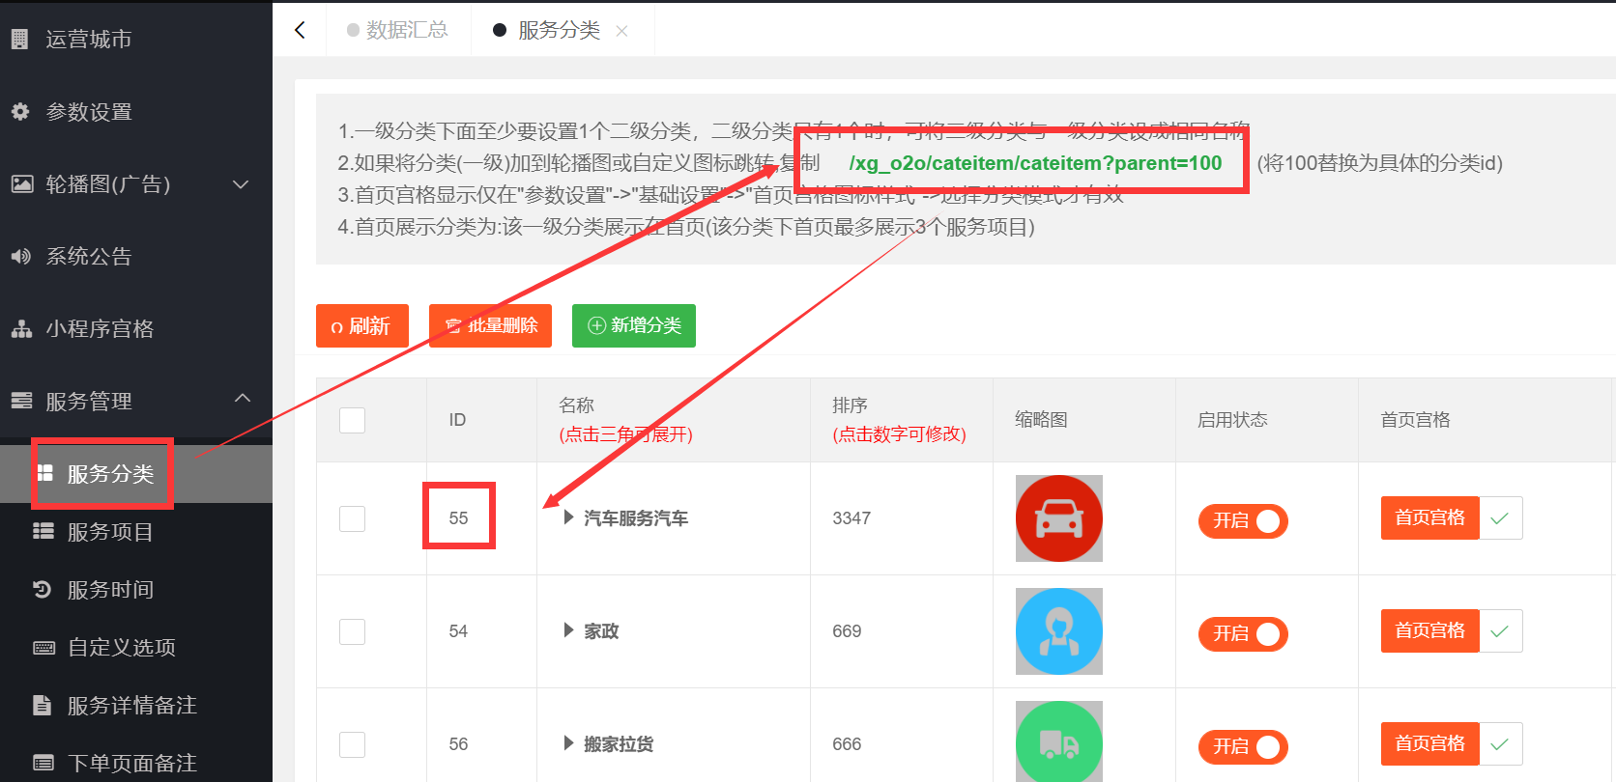The width and height of the screenshot is (1616, 782).
Task: Expand the 轮播图(广告) submenu chevron
Action: pos(242,184)
